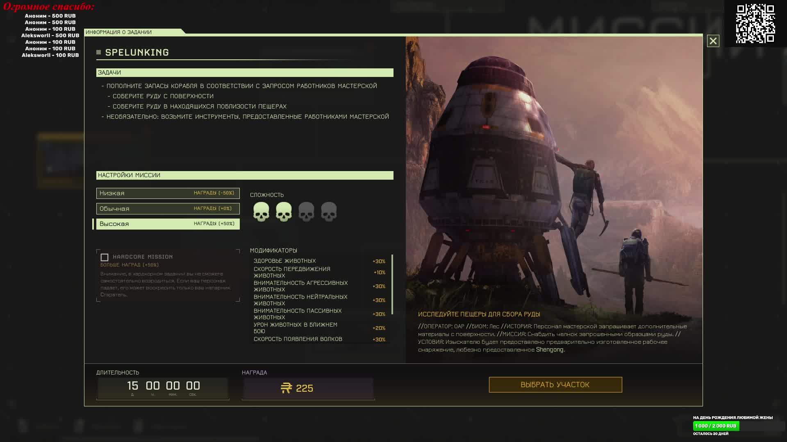Click the second difficulty skull icon
The image size is (787, 442).
pos(284,212)
